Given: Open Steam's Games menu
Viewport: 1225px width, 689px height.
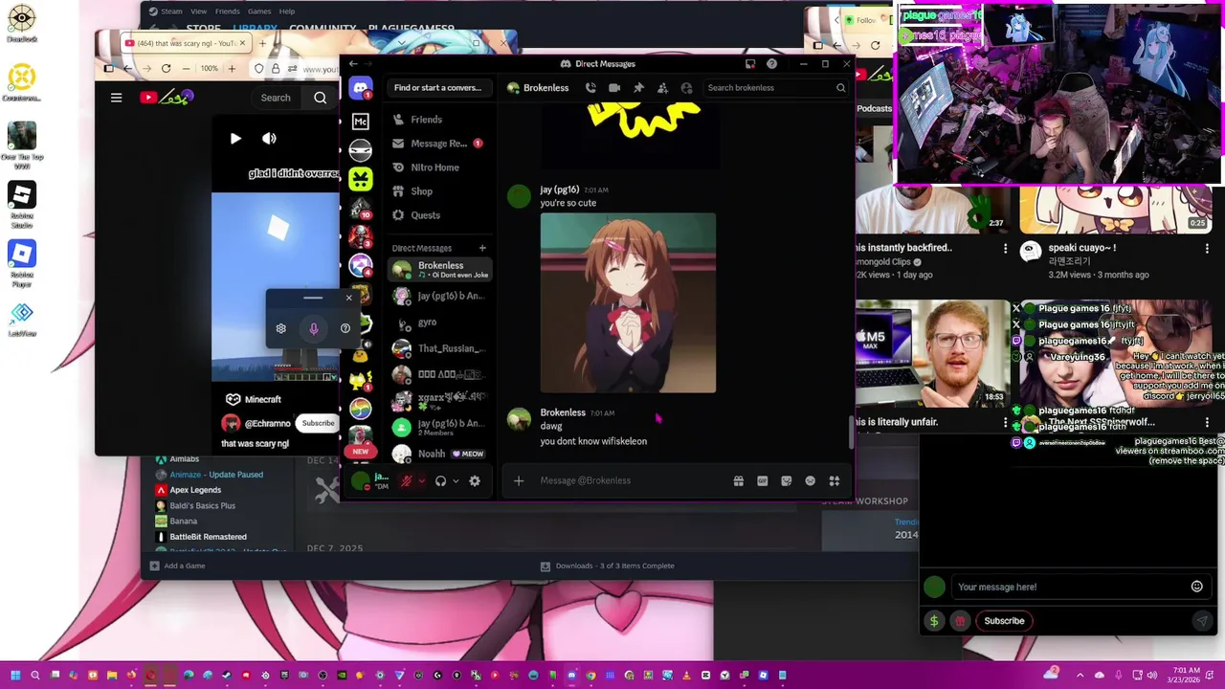Looking at the screenshot, I should 259,11.
